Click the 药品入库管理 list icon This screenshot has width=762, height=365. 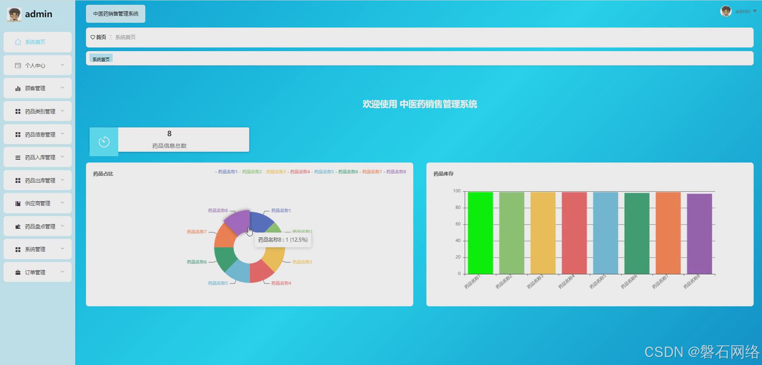18,157
